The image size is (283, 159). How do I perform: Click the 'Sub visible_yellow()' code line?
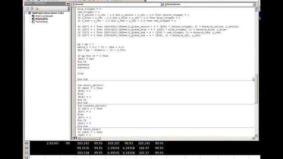(92, 106)
